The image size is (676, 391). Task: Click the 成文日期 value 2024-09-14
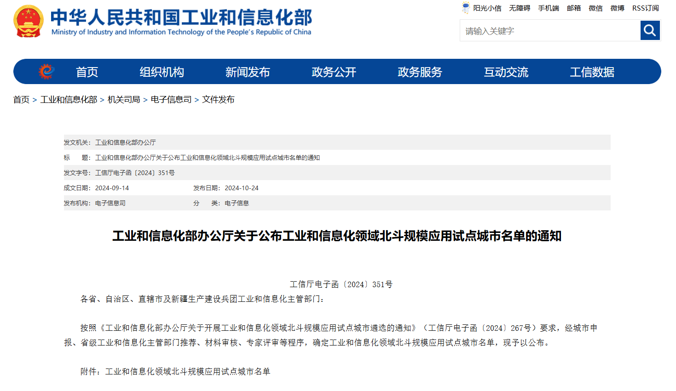112,188
